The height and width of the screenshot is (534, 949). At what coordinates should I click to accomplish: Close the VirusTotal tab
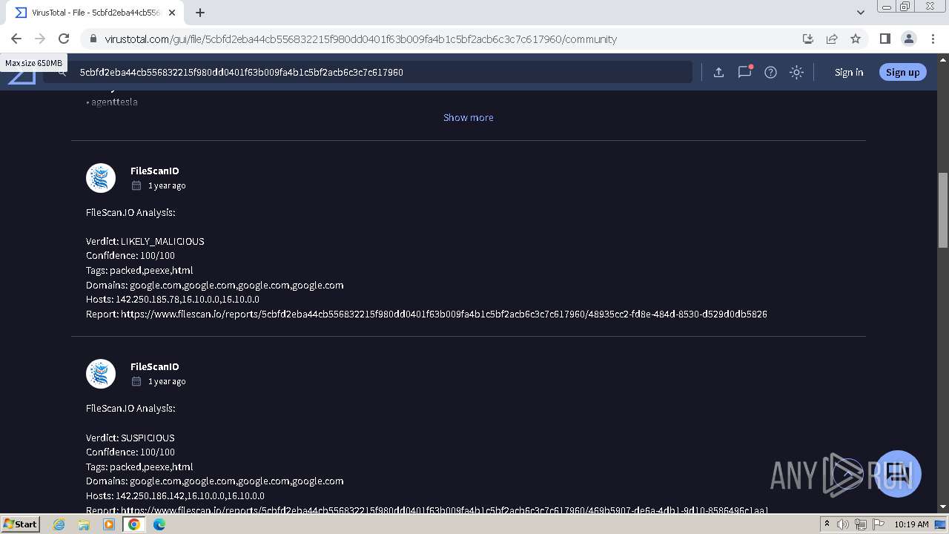172,13
